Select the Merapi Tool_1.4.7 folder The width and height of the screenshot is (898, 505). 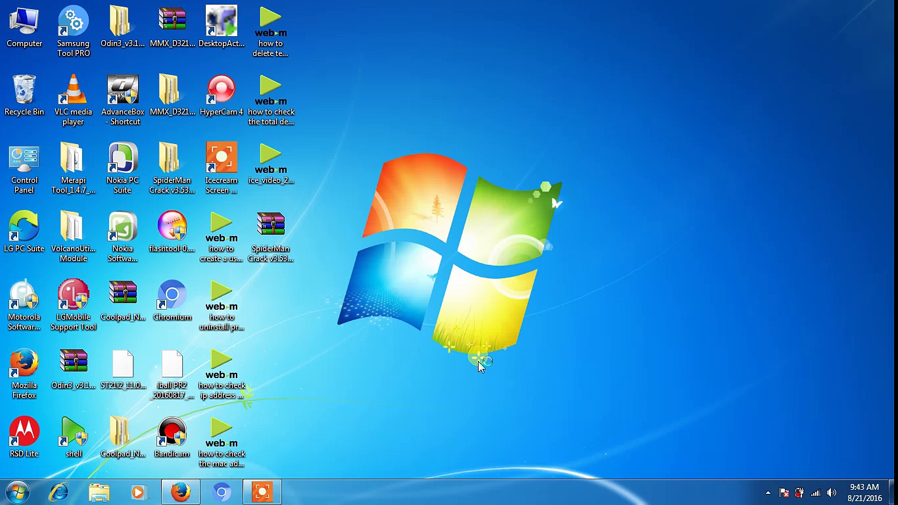pos(74,168)
